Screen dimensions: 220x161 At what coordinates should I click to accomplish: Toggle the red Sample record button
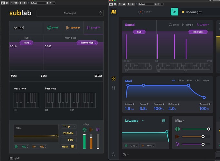(x=141, y=12)
